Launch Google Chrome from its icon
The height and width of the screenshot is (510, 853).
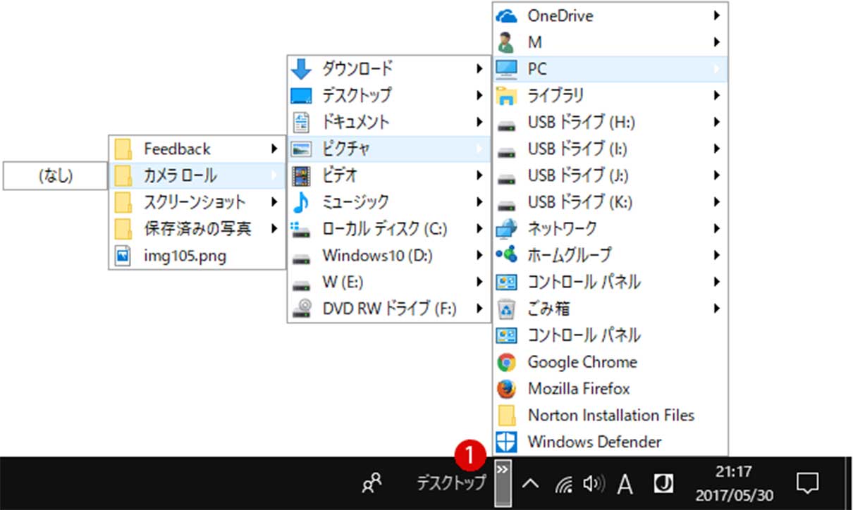tap(507, 362)
